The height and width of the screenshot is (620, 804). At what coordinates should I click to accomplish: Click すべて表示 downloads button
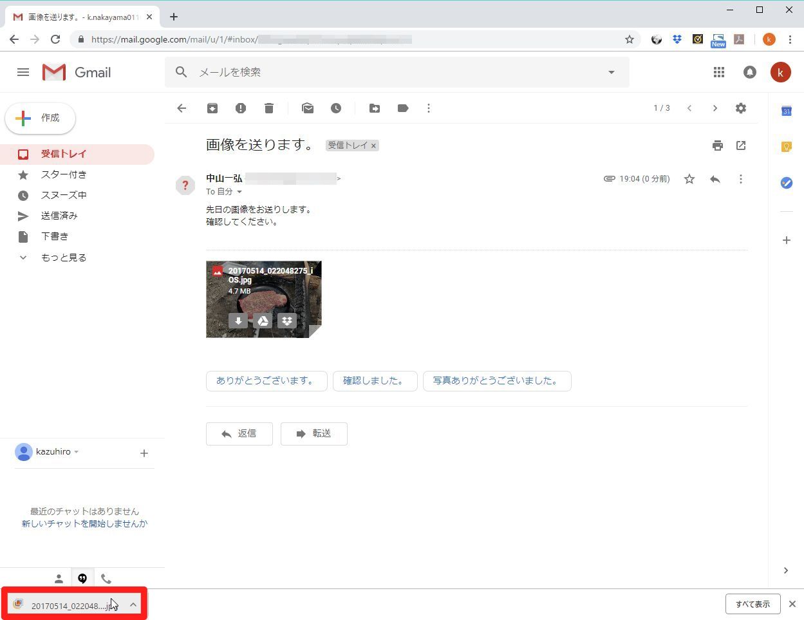coord(753,604)
